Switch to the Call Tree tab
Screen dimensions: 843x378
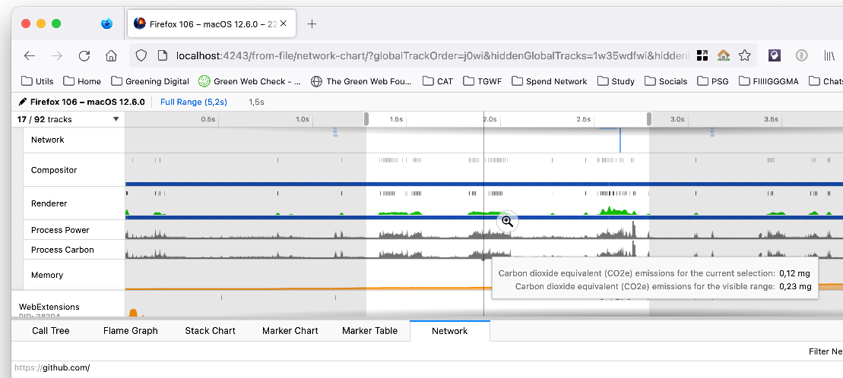(x=50, y=331)
